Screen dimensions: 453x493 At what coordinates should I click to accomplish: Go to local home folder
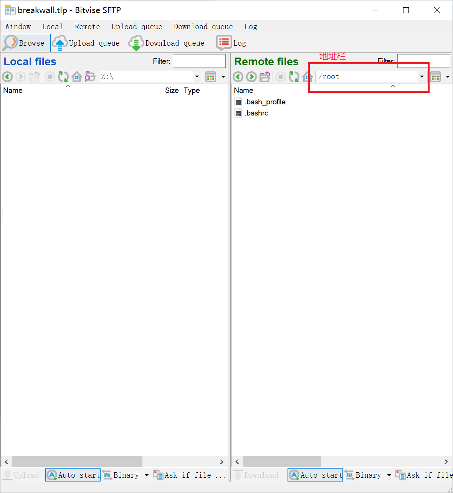[x=77, y=77]
